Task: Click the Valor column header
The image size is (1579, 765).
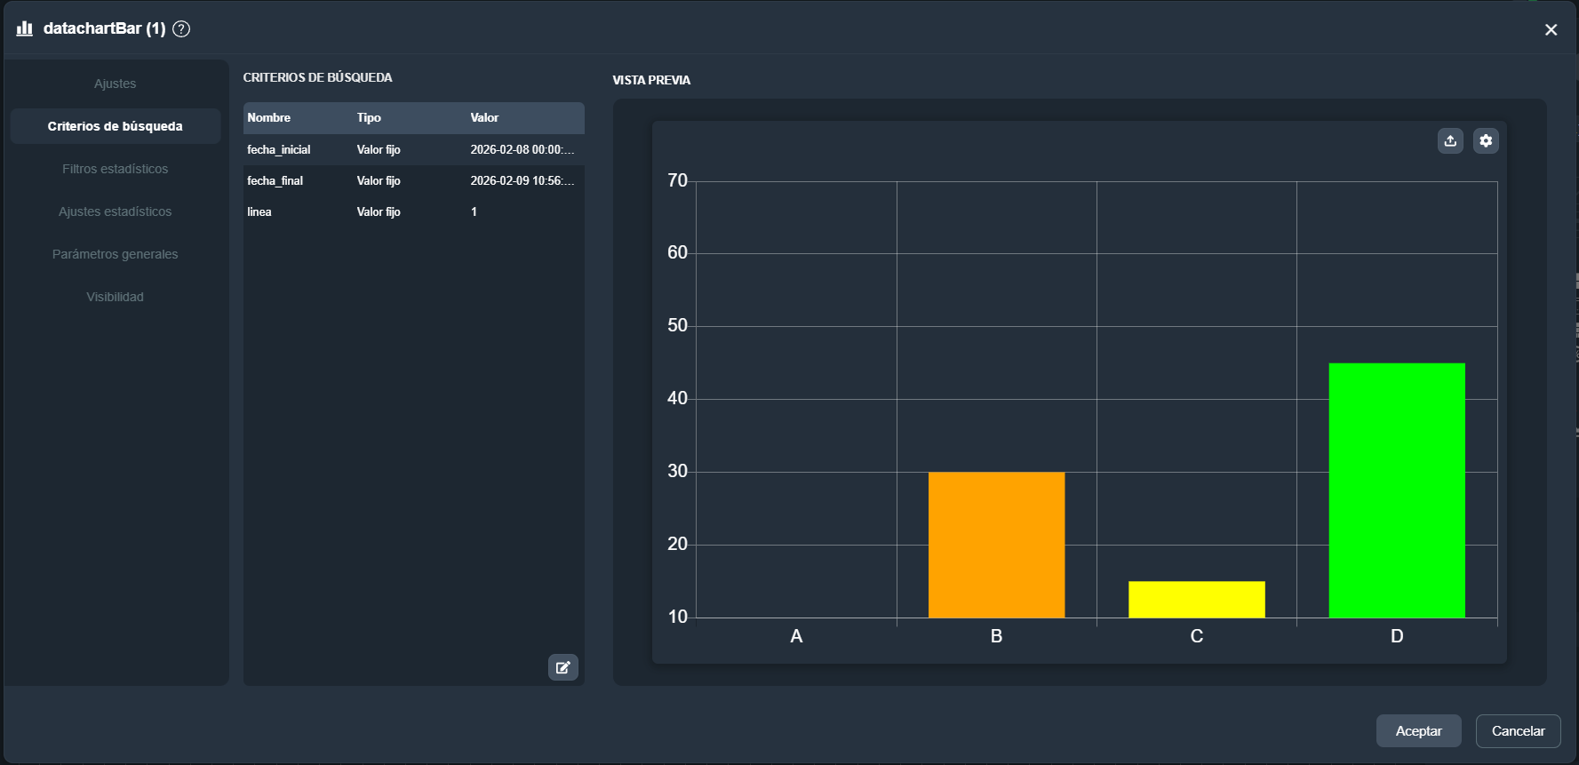Action: click(x=484, y=117)
